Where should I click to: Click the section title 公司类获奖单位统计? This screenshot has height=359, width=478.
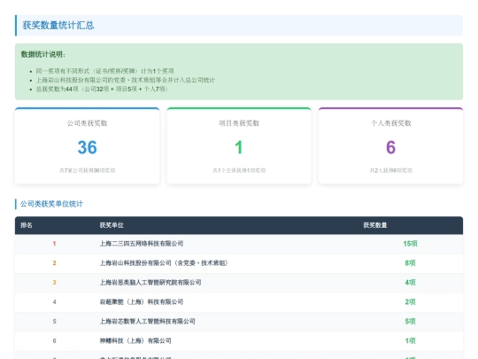(x=51, y=204)
